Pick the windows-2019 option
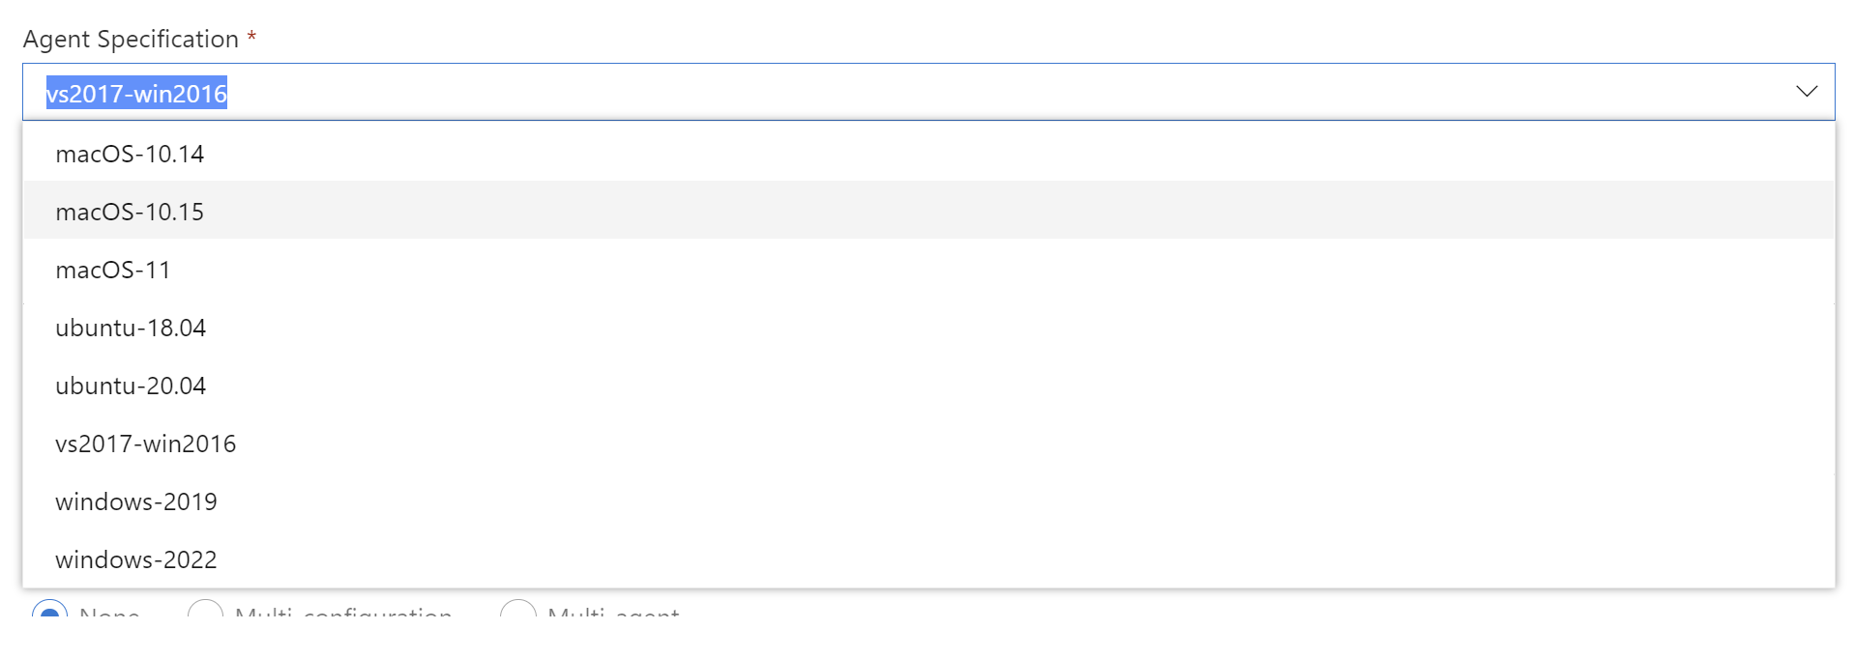 click(x=928, y=501)
